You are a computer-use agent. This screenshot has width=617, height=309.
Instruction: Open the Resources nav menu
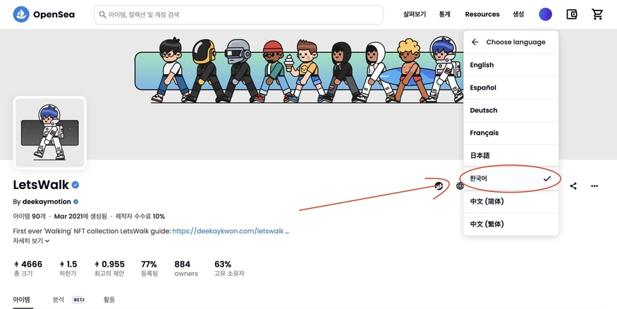click(x=482, y=14)
